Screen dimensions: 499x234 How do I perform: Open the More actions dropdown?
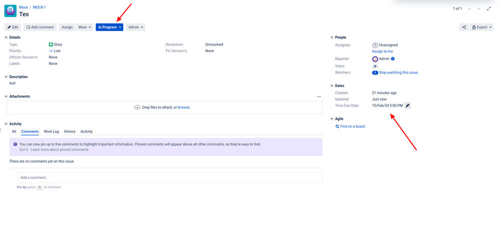[x=84, y=27]
